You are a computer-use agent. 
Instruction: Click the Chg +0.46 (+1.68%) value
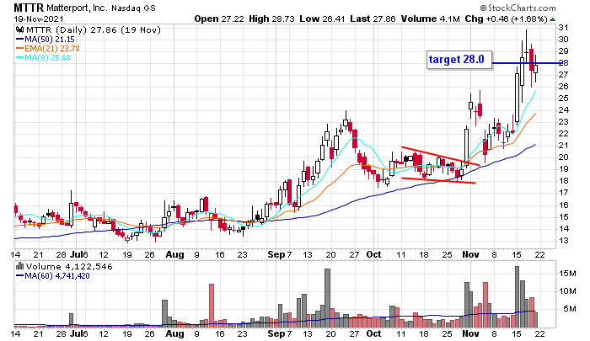point(506,19)
